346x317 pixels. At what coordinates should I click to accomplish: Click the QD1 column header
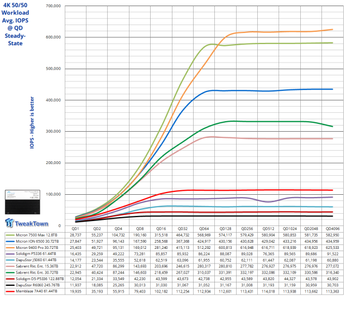click(75, 229)
